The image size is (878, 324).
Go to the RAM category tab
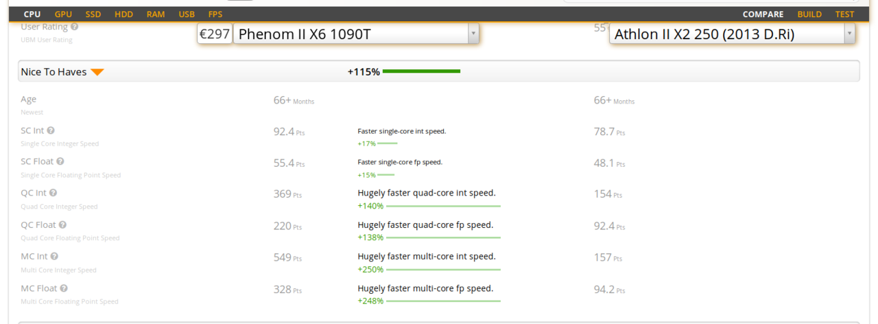point(156,14)
